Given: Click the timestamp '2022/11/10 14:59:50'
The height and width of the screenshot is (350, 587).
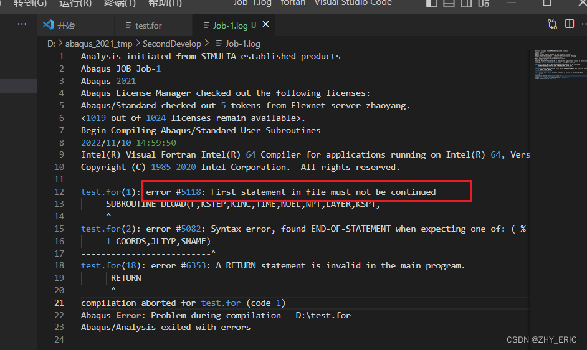Looking at the screenshot, I should [128, 143].
